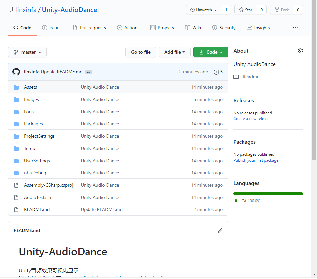The width and height of the screenshot is (317, 279).
Task: Click the README.md file icon
Action: point(16,209)
